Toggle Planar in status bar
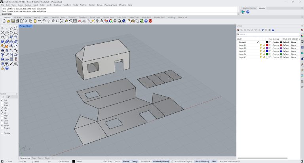This screenshot has width=304, height=163. tap(126, 161)
